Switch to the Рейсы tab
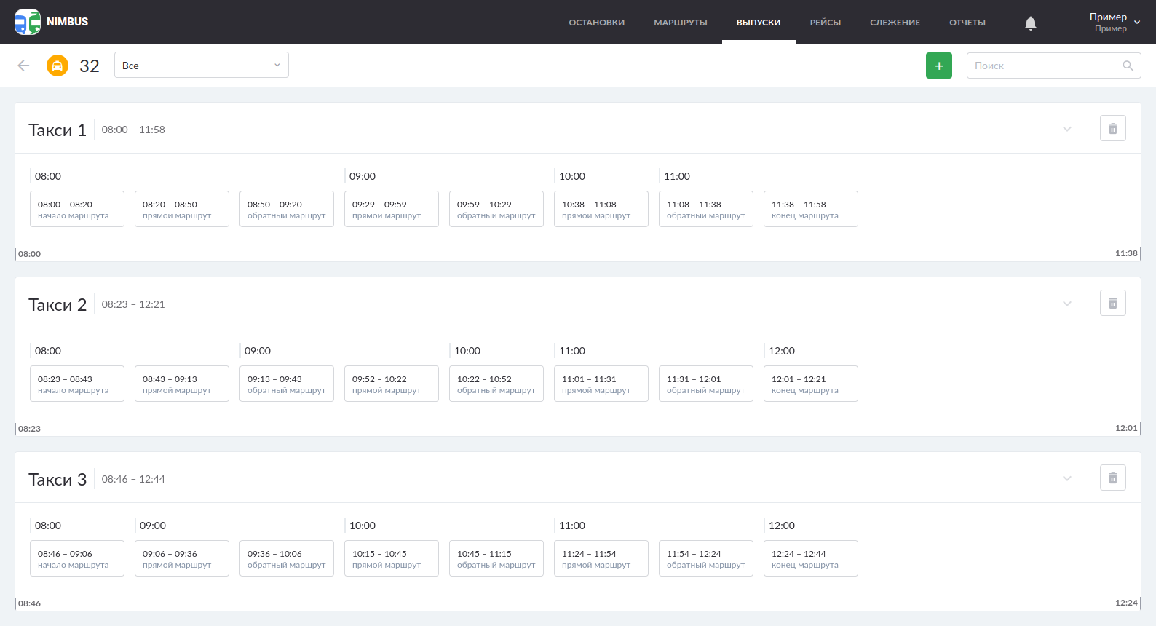 click(825, 23)
